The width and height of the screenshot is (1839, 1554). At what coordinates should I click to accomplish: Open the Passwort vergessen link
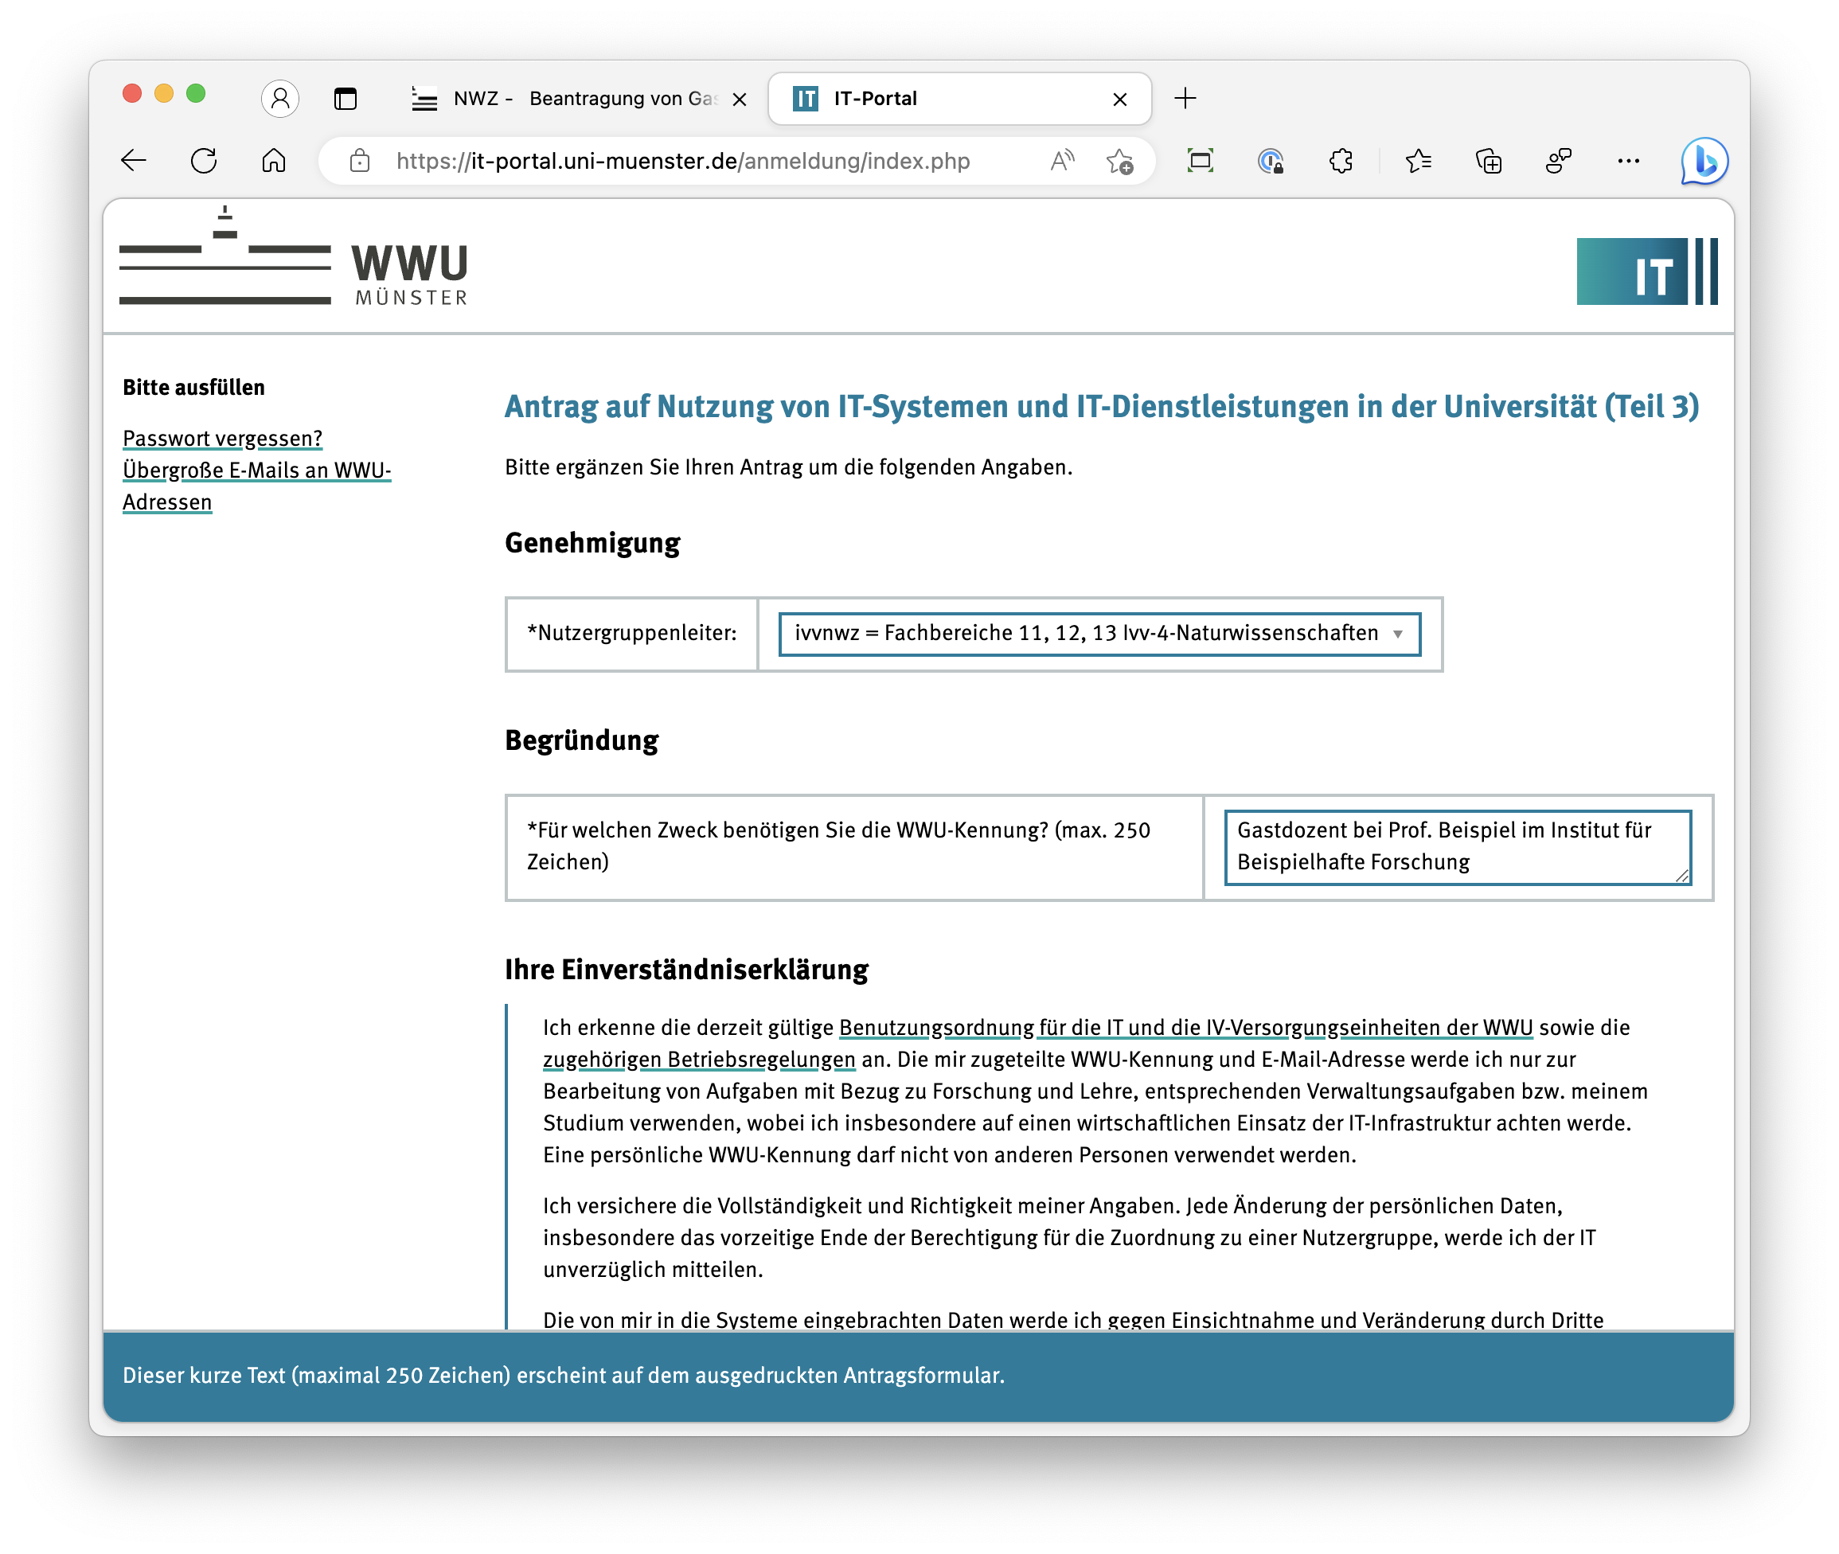(x=222, y=438)
